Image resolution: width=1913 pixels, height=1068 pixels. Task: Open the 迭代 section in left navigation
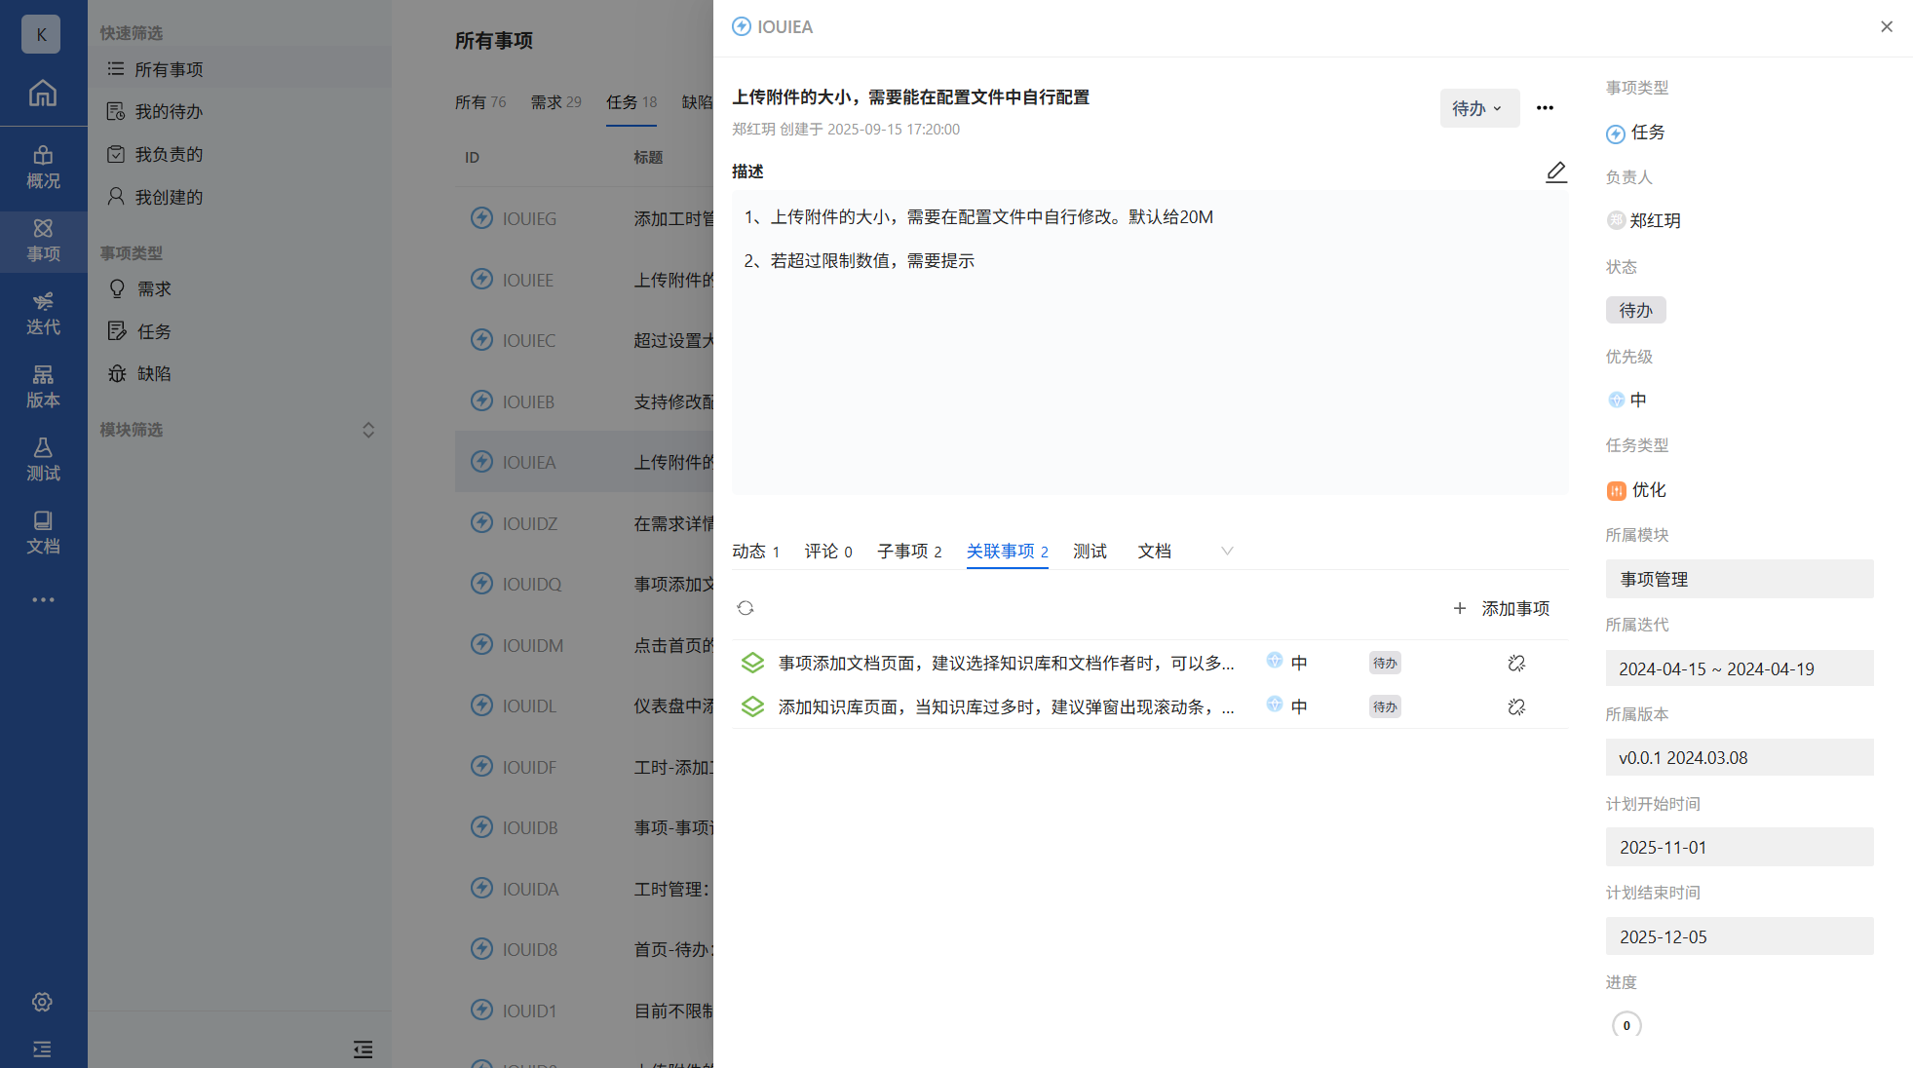click(x=43, y=313)
